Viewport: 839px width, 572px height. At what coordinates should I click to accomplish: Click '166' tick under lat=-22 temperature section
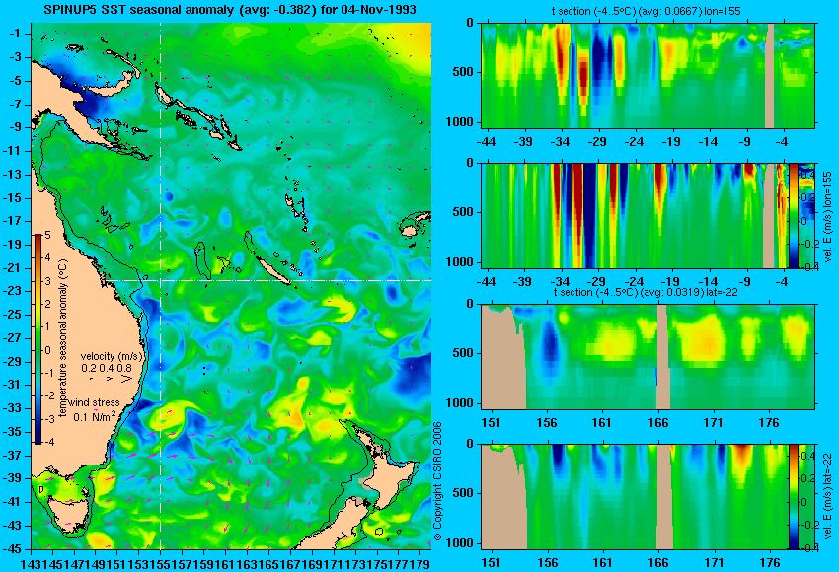tap(657, 423)
